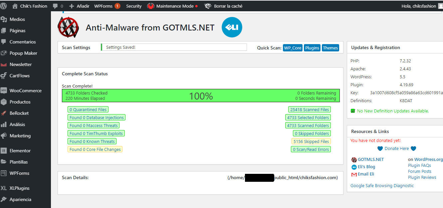Screen dimensions: 443x208
Task: Open Found 0 htaccess Threats result
Action: (94, 125)
